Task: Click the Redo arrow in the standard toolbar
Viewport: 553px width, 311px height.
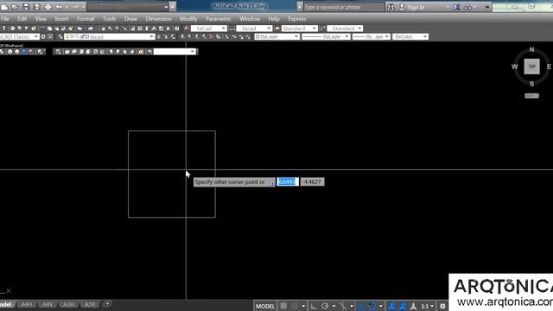Action: pyautogui.click(x=91, y=29)
